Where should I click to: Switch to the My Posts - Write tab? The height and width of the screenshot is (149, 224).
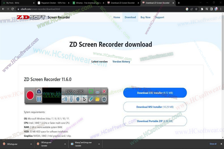point(18,3)
